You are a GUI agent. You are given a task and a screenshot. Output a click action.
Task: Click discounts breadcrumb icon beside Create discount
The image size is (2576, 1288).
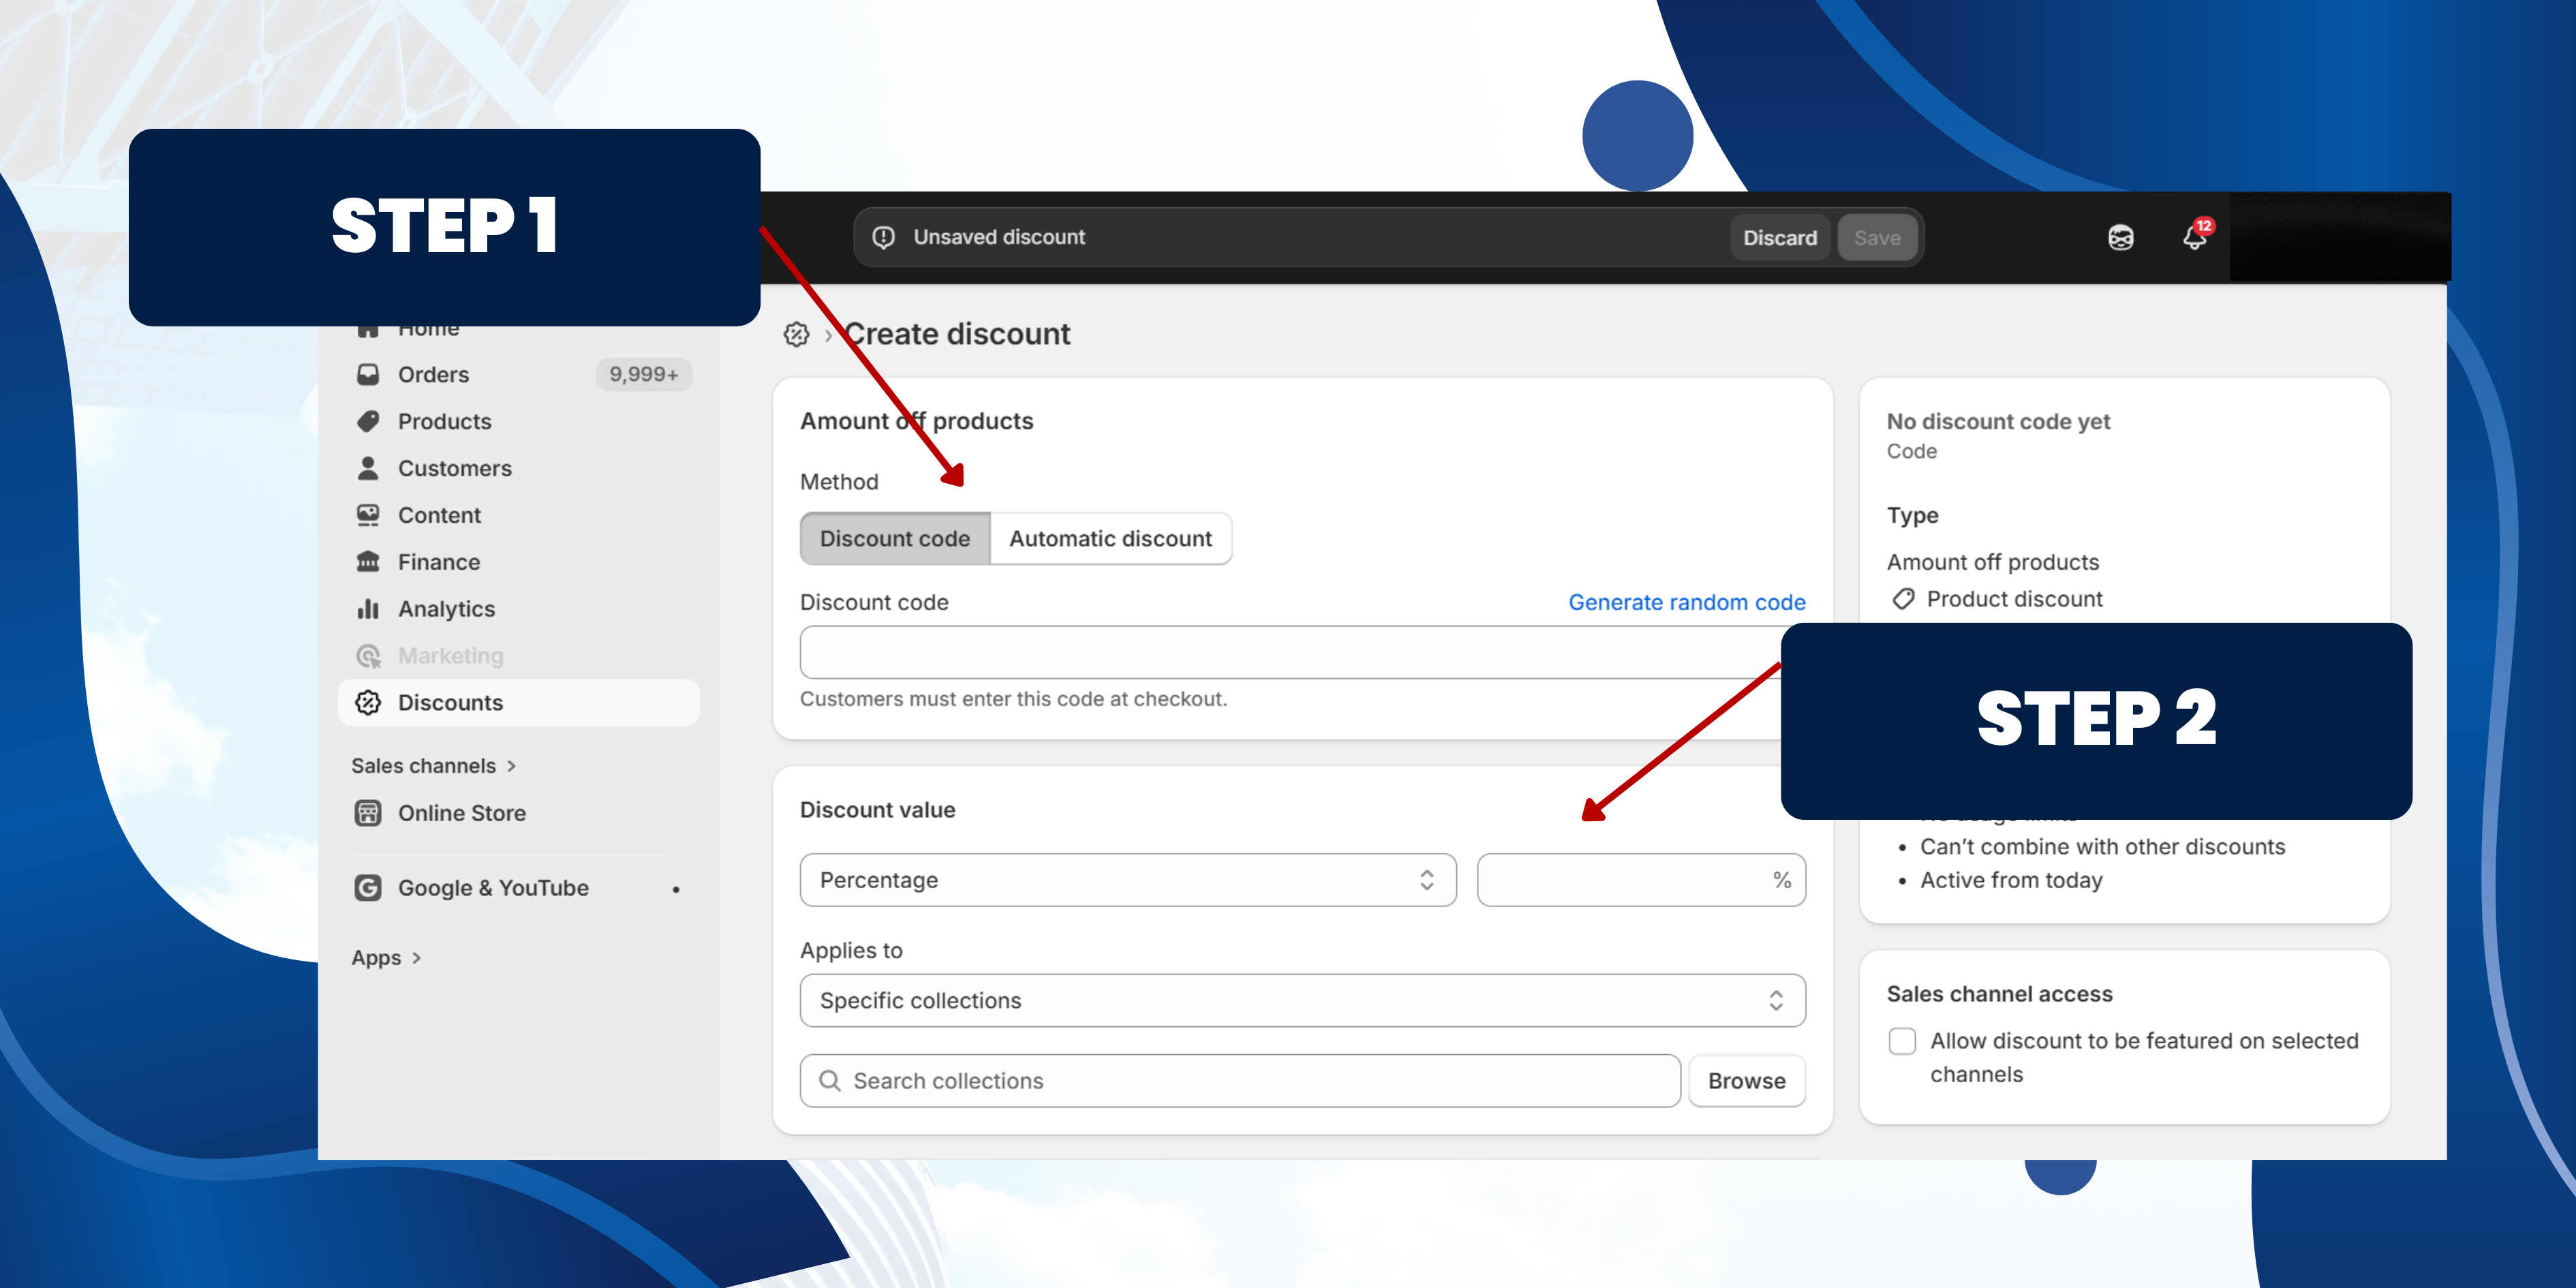coord(796,334)
